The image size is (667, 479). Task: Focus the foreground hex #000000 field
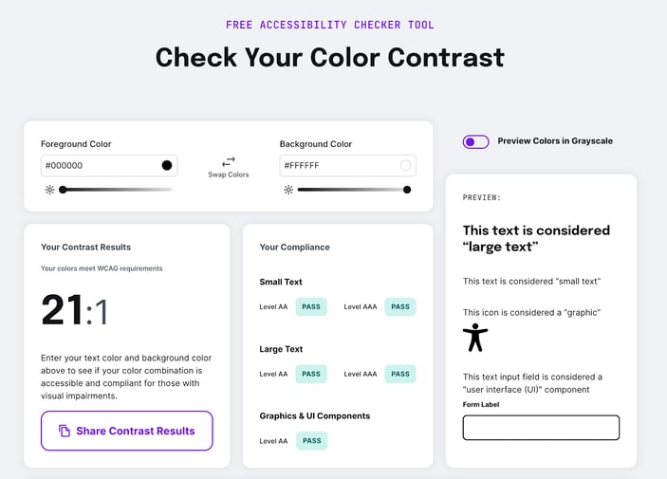pos(109,165)
